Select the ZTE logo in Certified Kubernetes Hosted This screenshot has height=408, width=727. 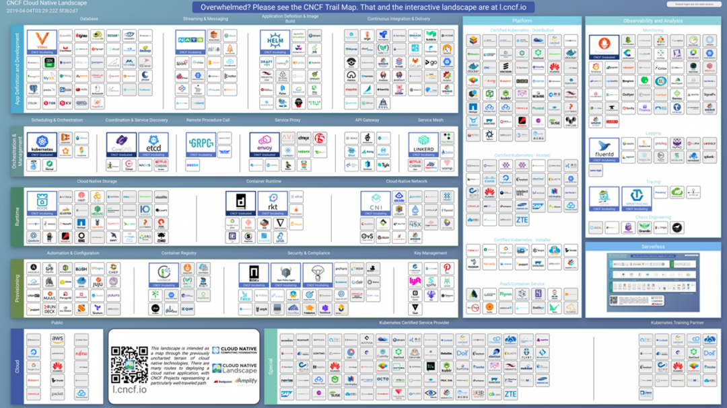522,220
